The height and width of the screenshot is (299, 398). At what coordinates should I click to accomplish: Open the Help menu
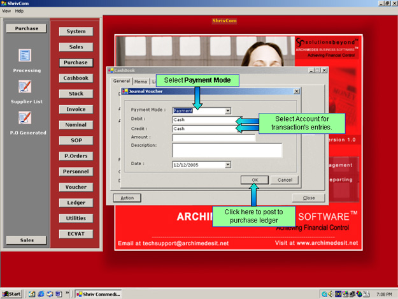click(19, 11)
